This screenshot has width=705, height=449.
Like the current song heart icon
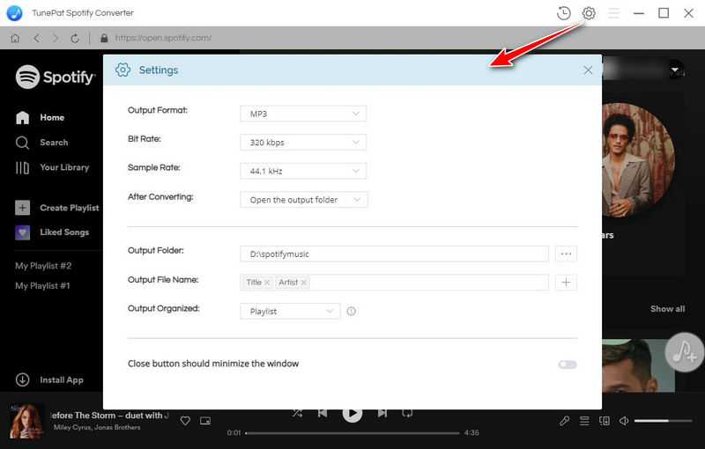coord(185,421)
